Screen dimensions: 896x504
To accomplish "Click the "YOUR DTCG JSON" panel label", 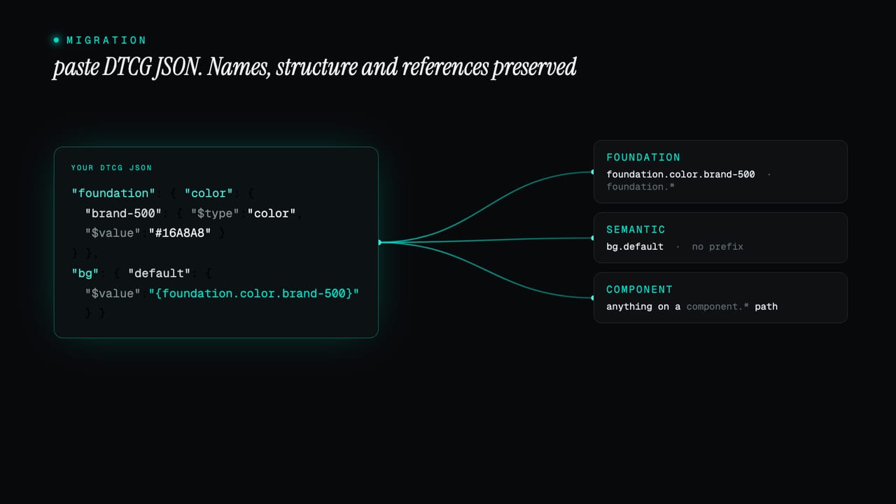I will [111, 168].
